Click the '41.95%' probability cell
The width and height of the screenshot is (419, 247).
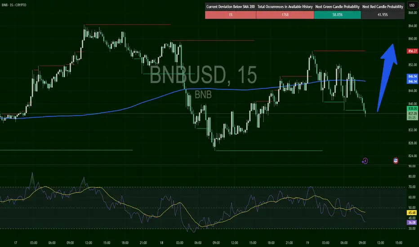tap(383, 15)
